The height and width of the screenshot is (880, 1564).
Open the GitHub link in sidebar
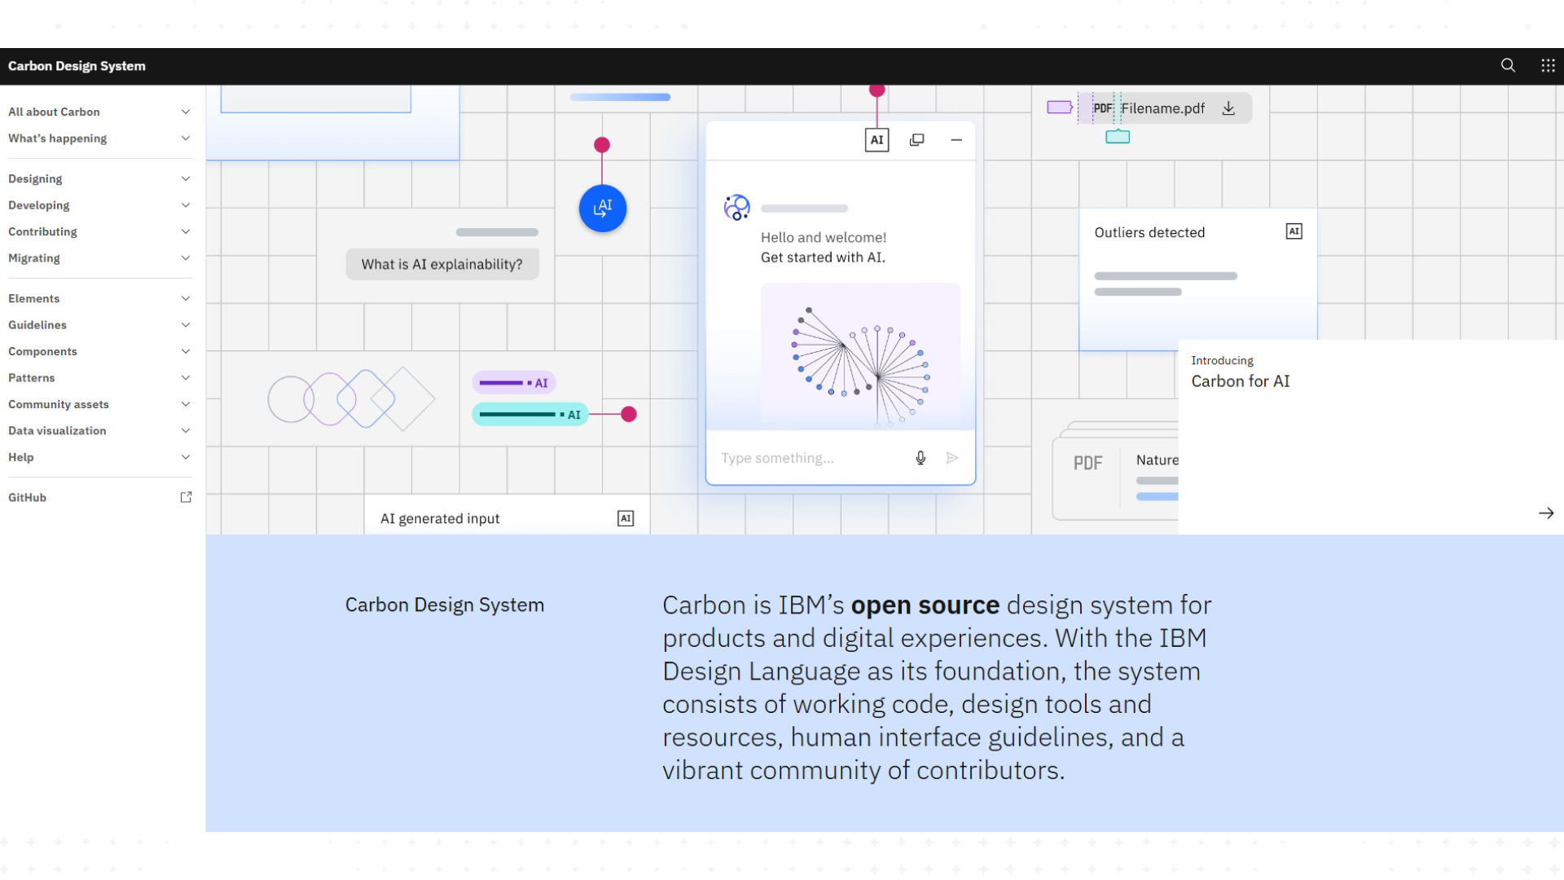tap(99, 497)
